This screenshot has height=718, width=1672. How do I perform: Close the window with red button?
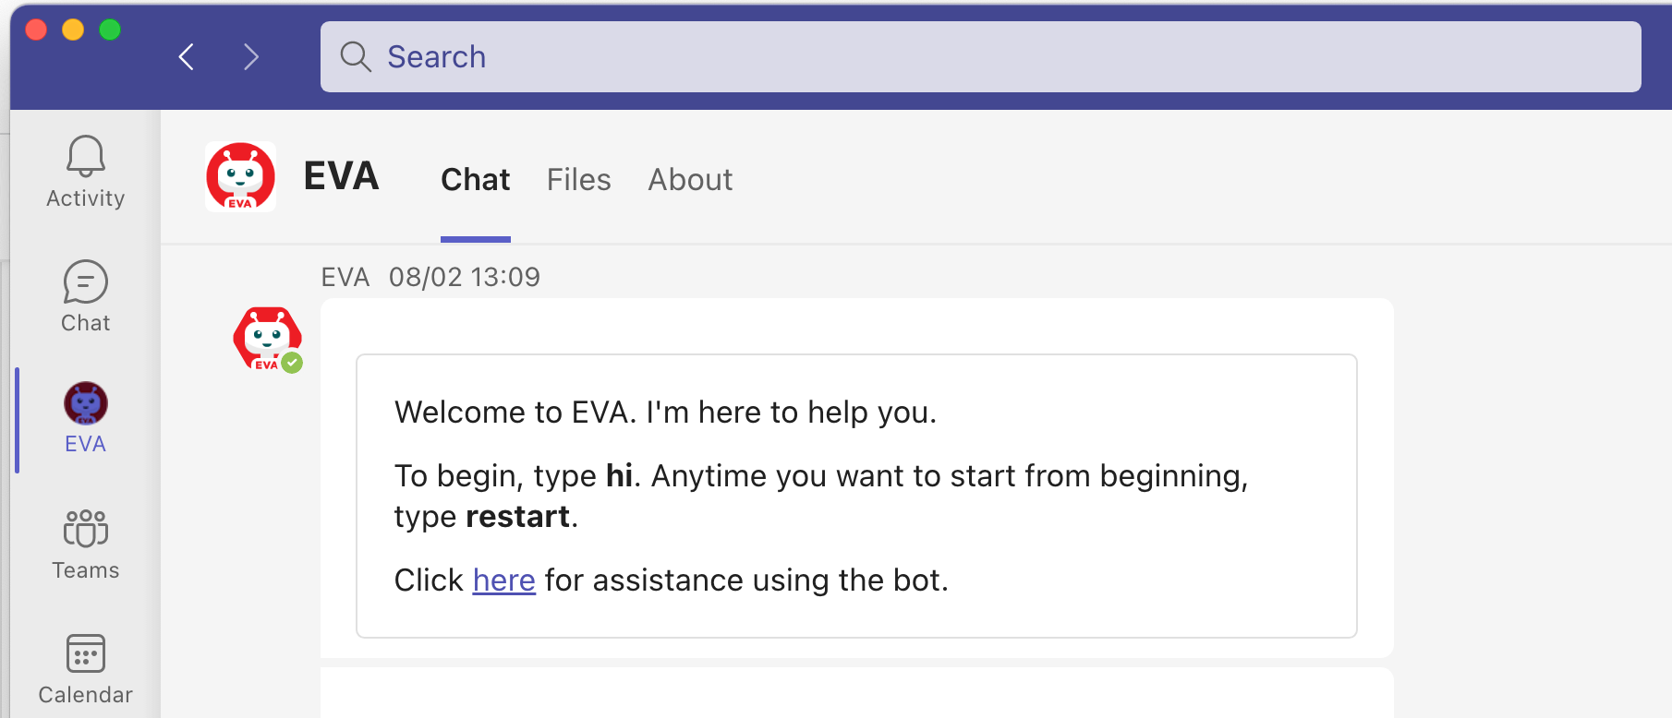[x=36, y=30]
